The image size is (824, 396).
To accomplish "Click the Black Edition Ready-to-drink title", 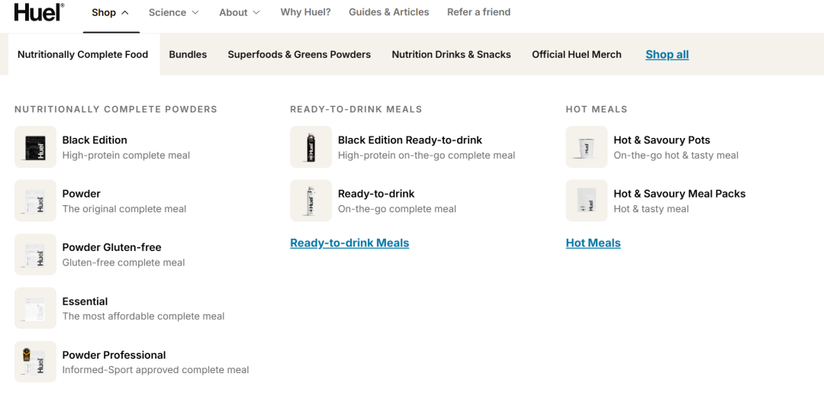I will [x=410, y=140].
